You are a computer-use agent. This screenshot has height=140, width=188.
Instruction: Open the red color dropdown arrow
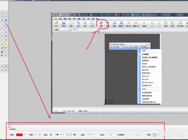tap(25, 135)
